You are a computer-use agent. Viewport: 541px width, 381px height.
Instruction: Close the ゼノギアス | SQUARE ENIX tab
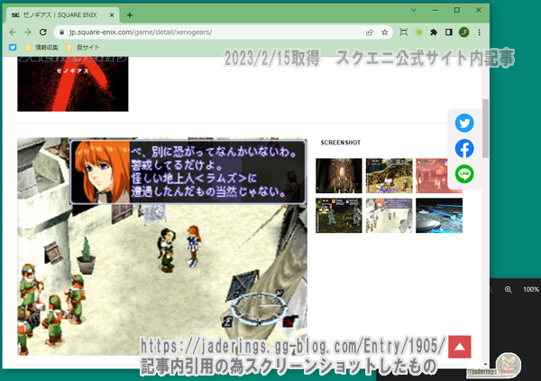pyautogui.click(x=112, y=15)
